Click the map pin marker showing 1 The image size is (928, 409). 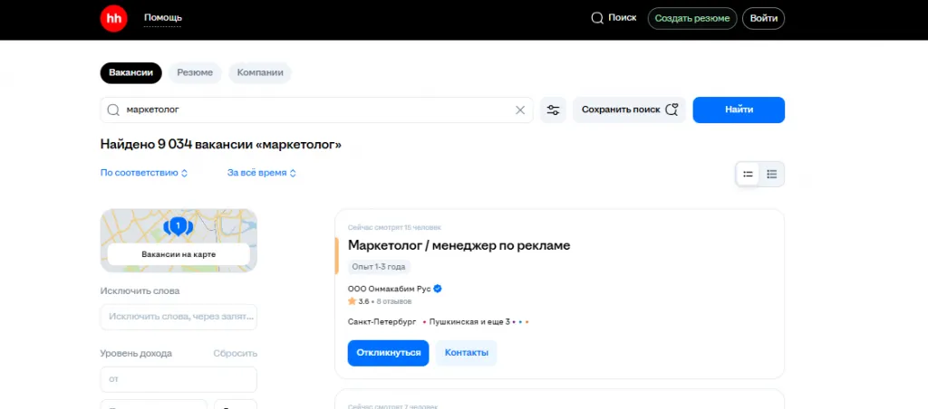(179, 225)
